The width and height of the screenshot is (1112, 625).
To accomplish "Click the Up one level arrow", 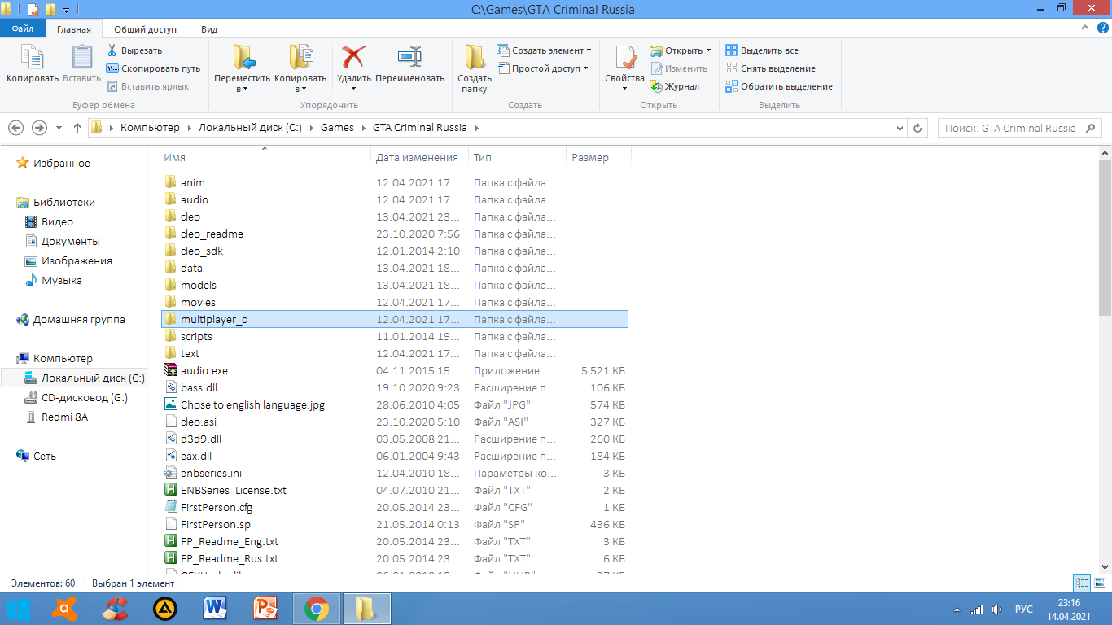I will pos(77,128).
